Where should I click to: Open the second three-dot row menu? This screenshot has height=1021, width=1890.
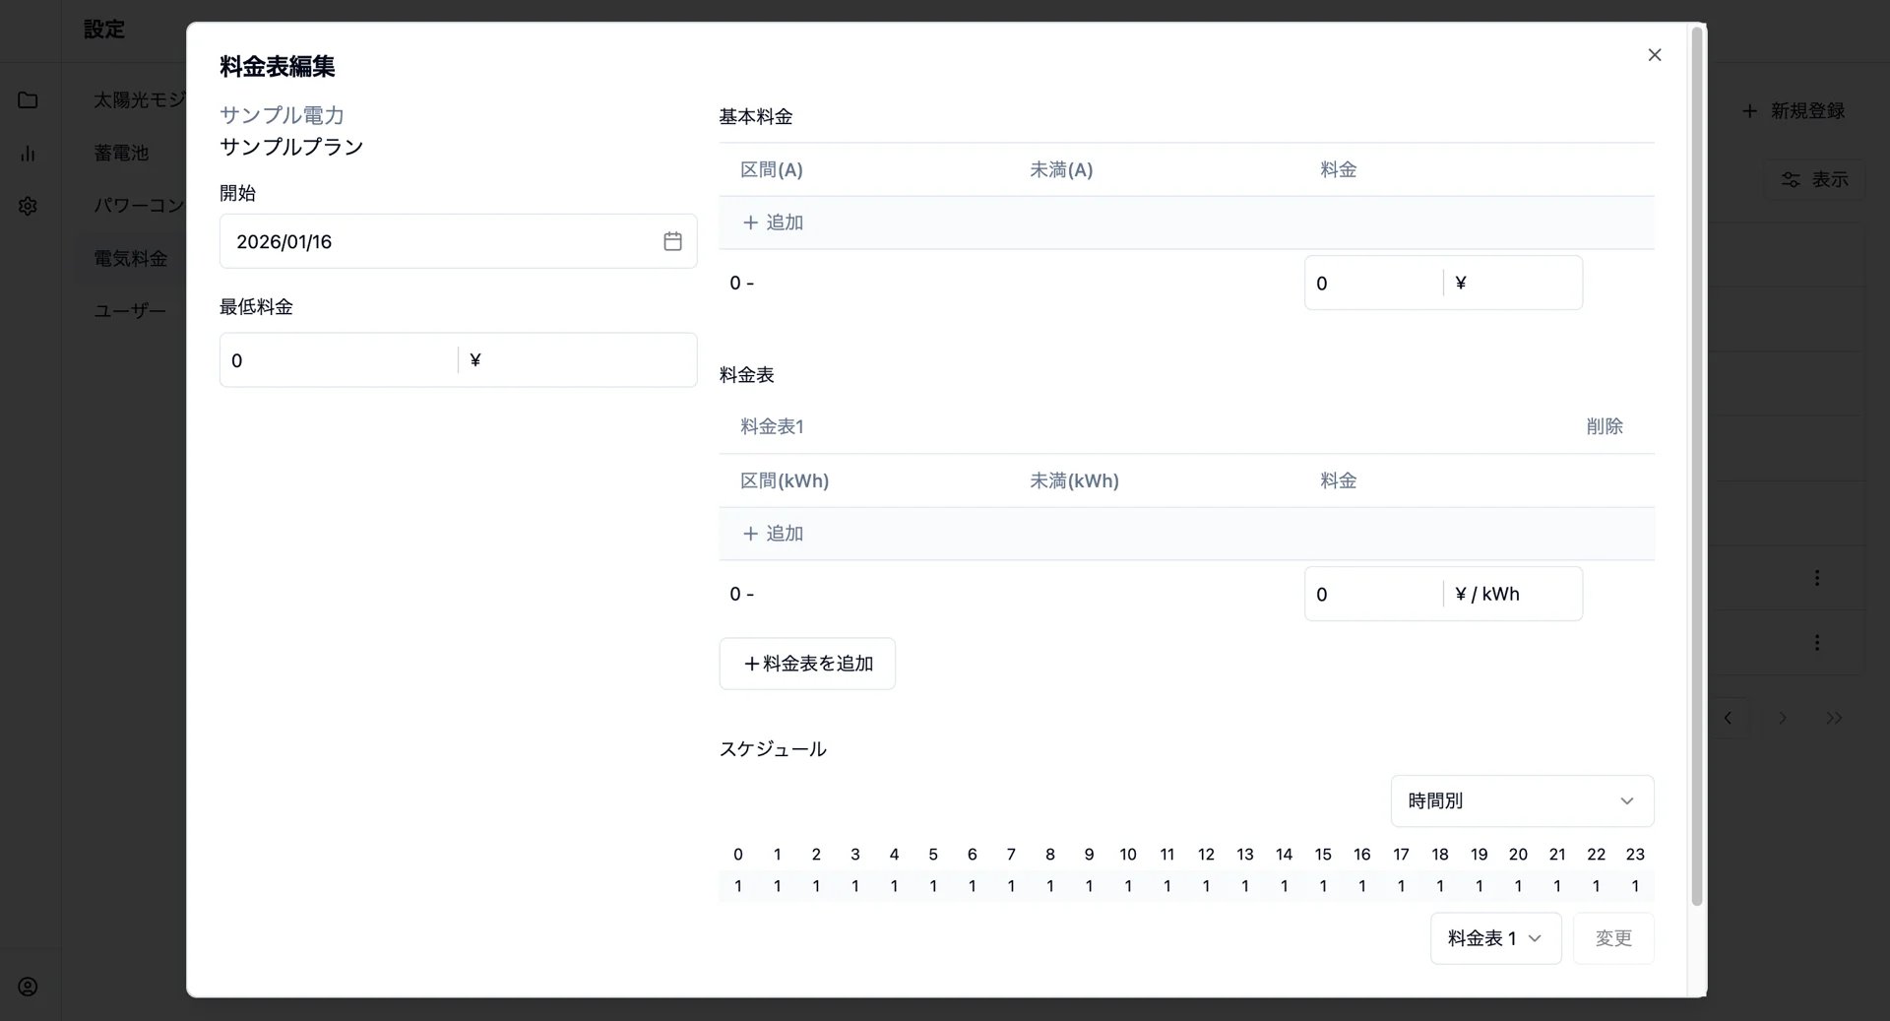pyautogui.click(x=1817, y=642)
